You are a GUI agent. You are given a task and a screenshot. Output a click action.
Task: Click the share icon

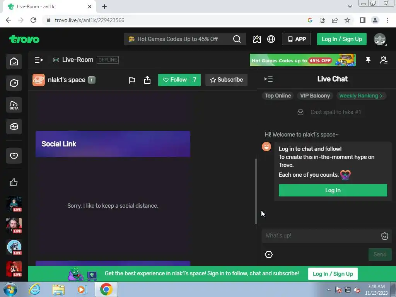coord(147,80)
